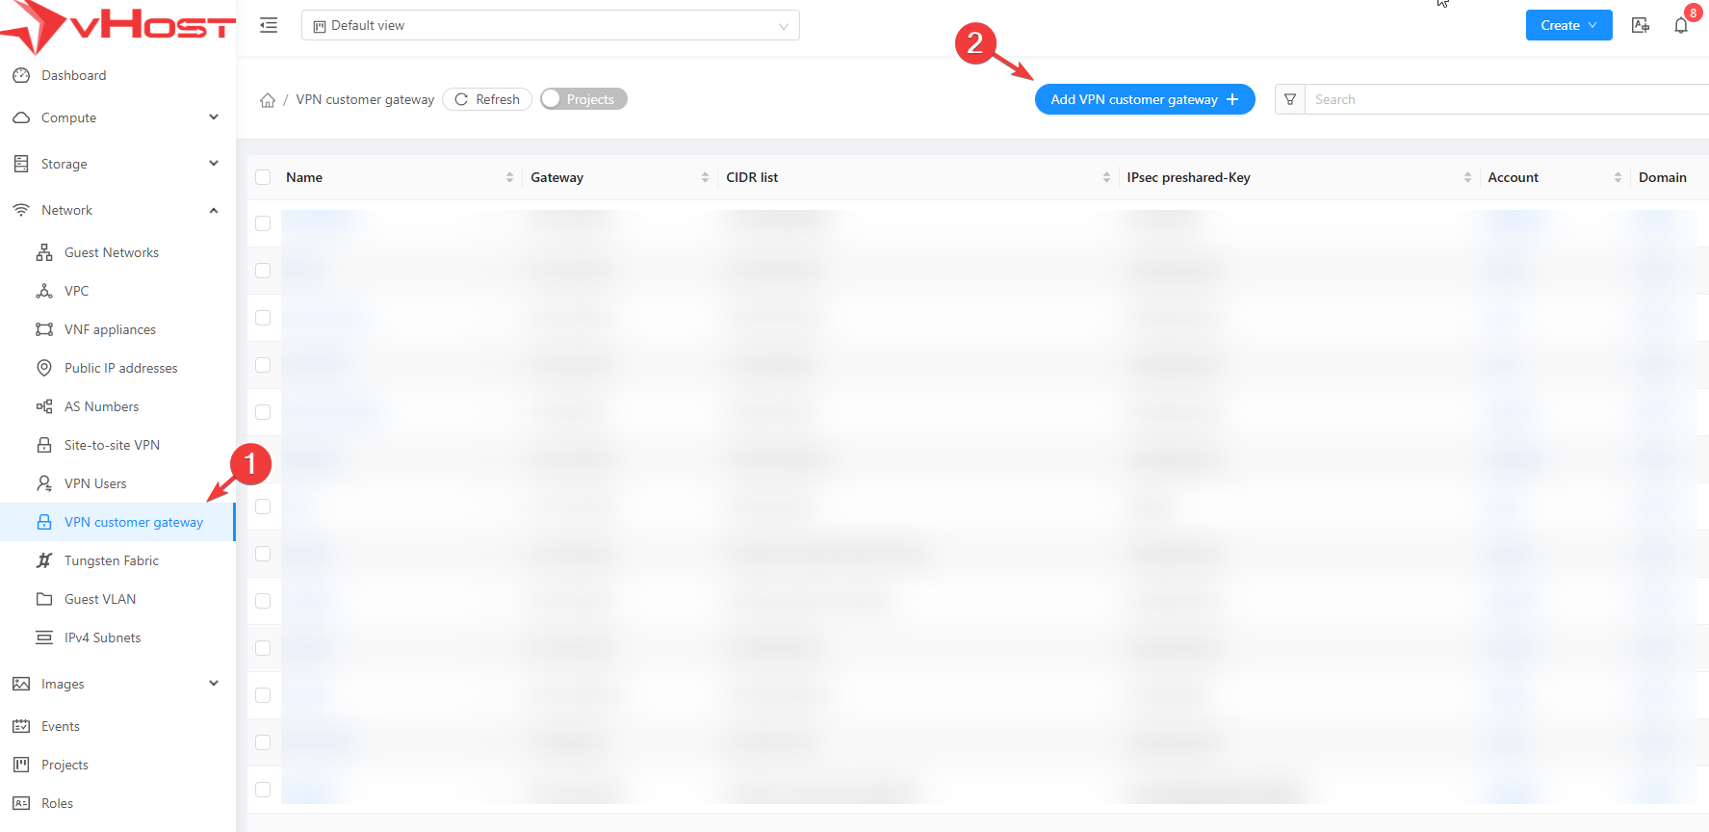
Task: Click Add VPN customer gateway button
Action: (x=1144, y=99)
